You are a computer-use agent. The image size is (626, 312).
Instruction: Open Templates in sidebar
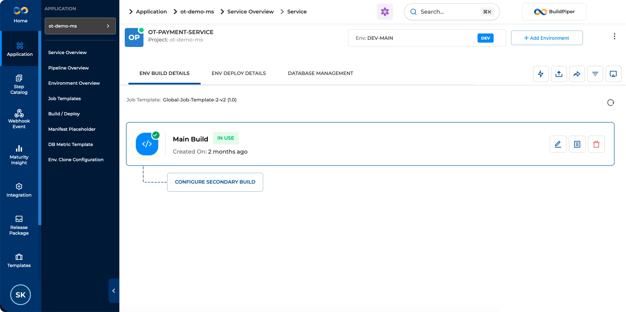19,261
